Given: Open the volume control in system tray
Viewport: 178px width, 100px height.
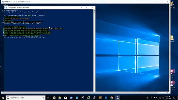Looking at the screenshot, I should [163, 97].
